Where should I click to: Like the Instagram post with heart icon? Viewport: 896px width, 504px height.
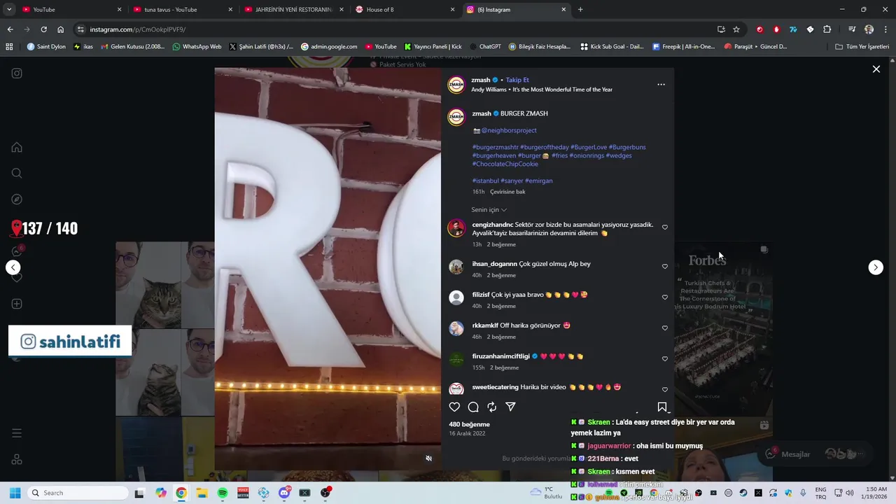454,407
